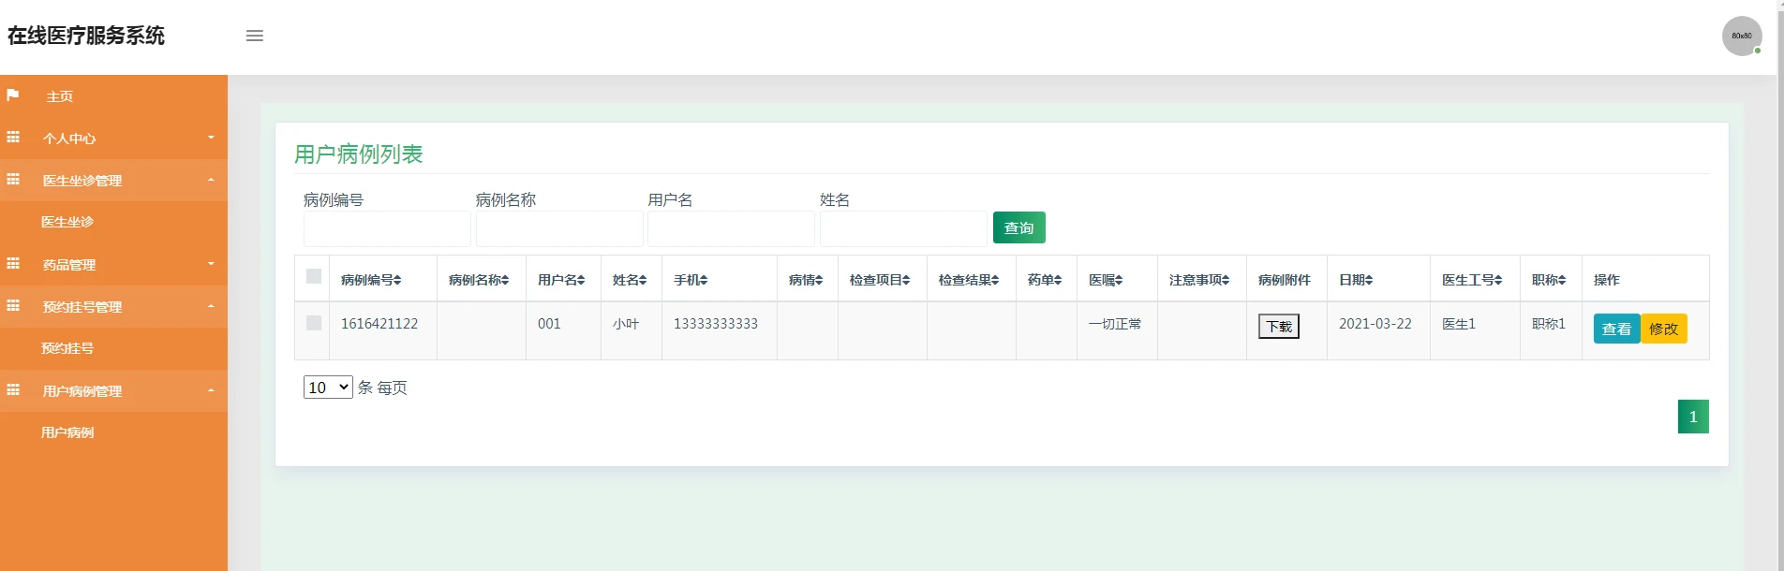Image resolution: width=1784 pixels, height=571 pixels.
Task: Click the flag icon beside 主页
Action: 13,95
